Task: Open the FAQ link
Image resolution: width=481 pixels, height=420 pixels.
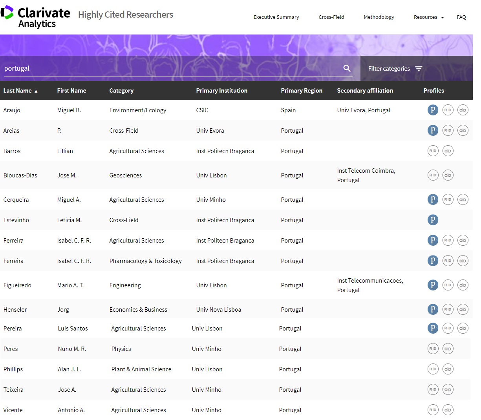Action: pyautogui.click(x=461, y=17)
